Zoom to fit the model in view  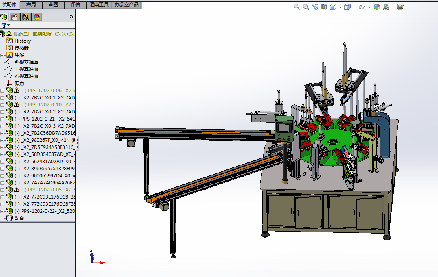pyautogui.click(x=297, y=7)
